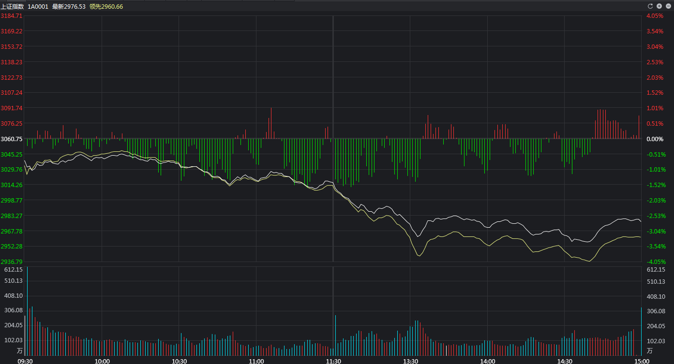Click the 4.05% percentage label
Viewport: 674px width, 364px height.
655,15
